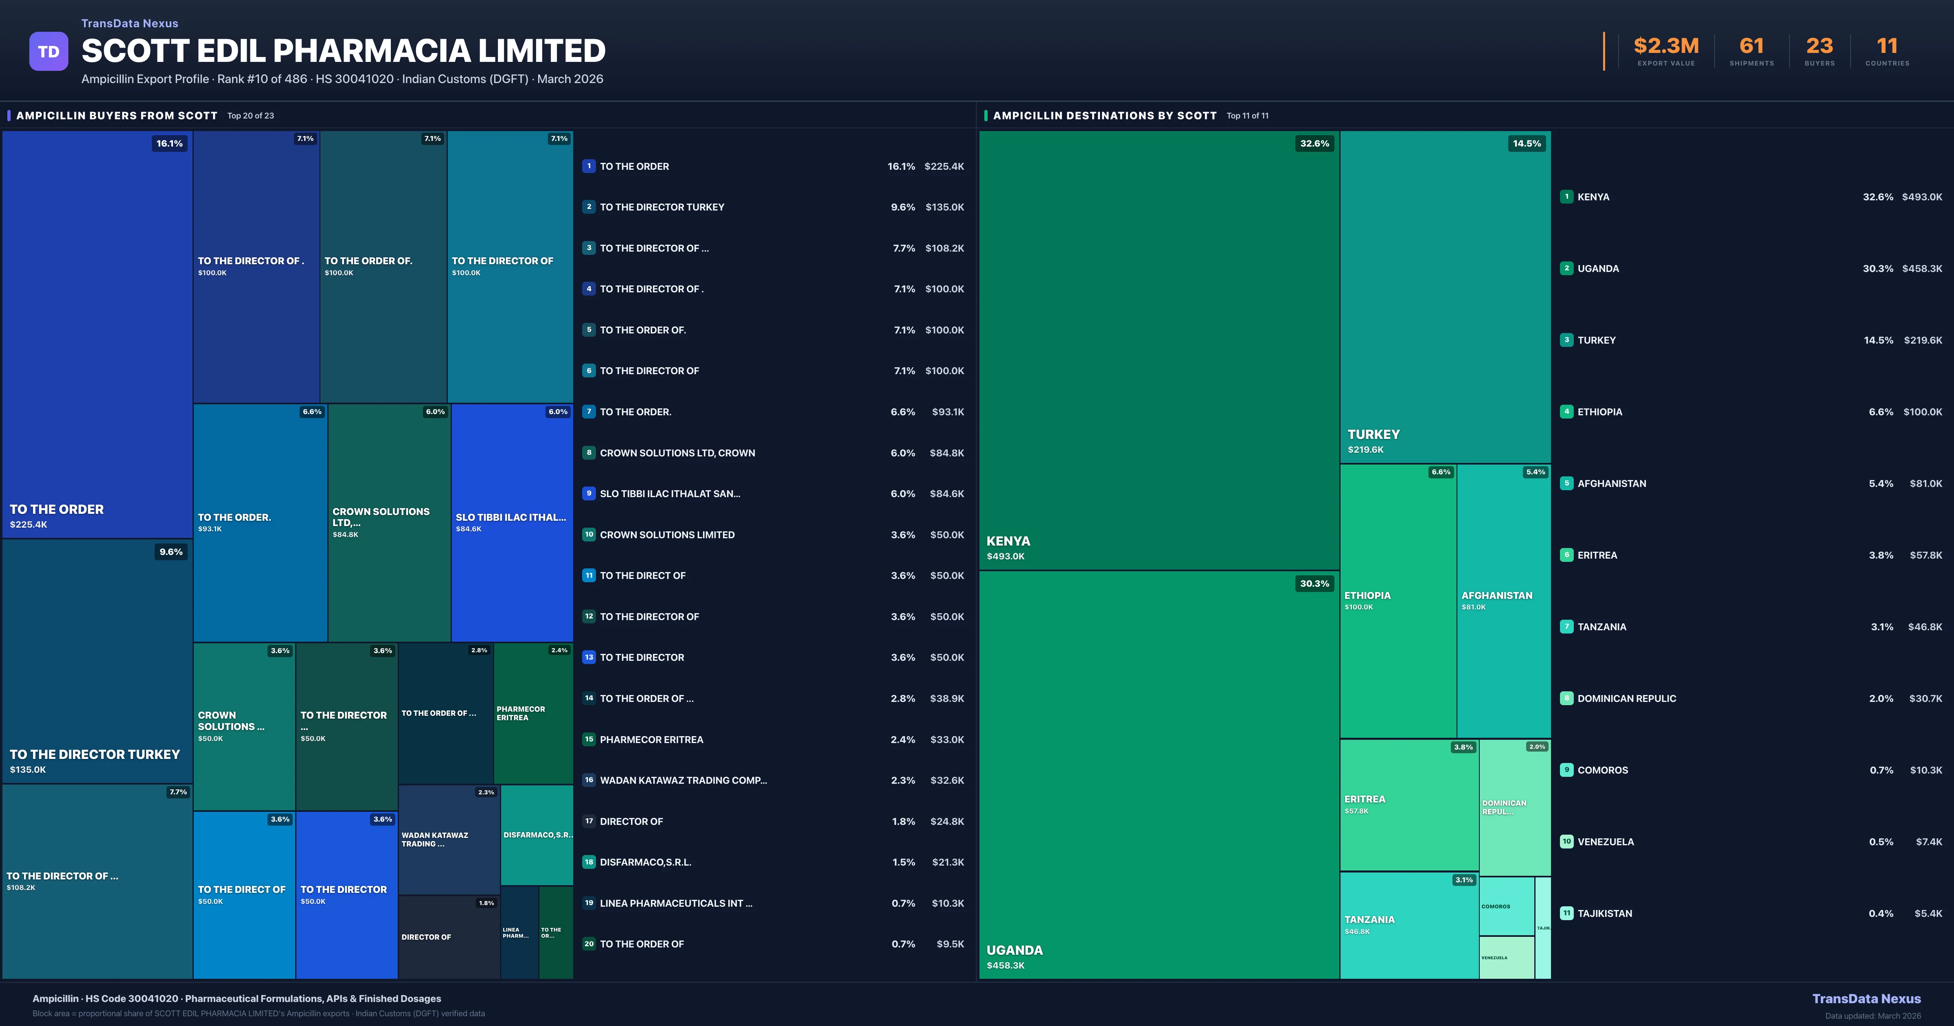Open the LINEA PHARMACEUTICALS INT list entry
1954x1026 pixels.
tap(676, 903)
